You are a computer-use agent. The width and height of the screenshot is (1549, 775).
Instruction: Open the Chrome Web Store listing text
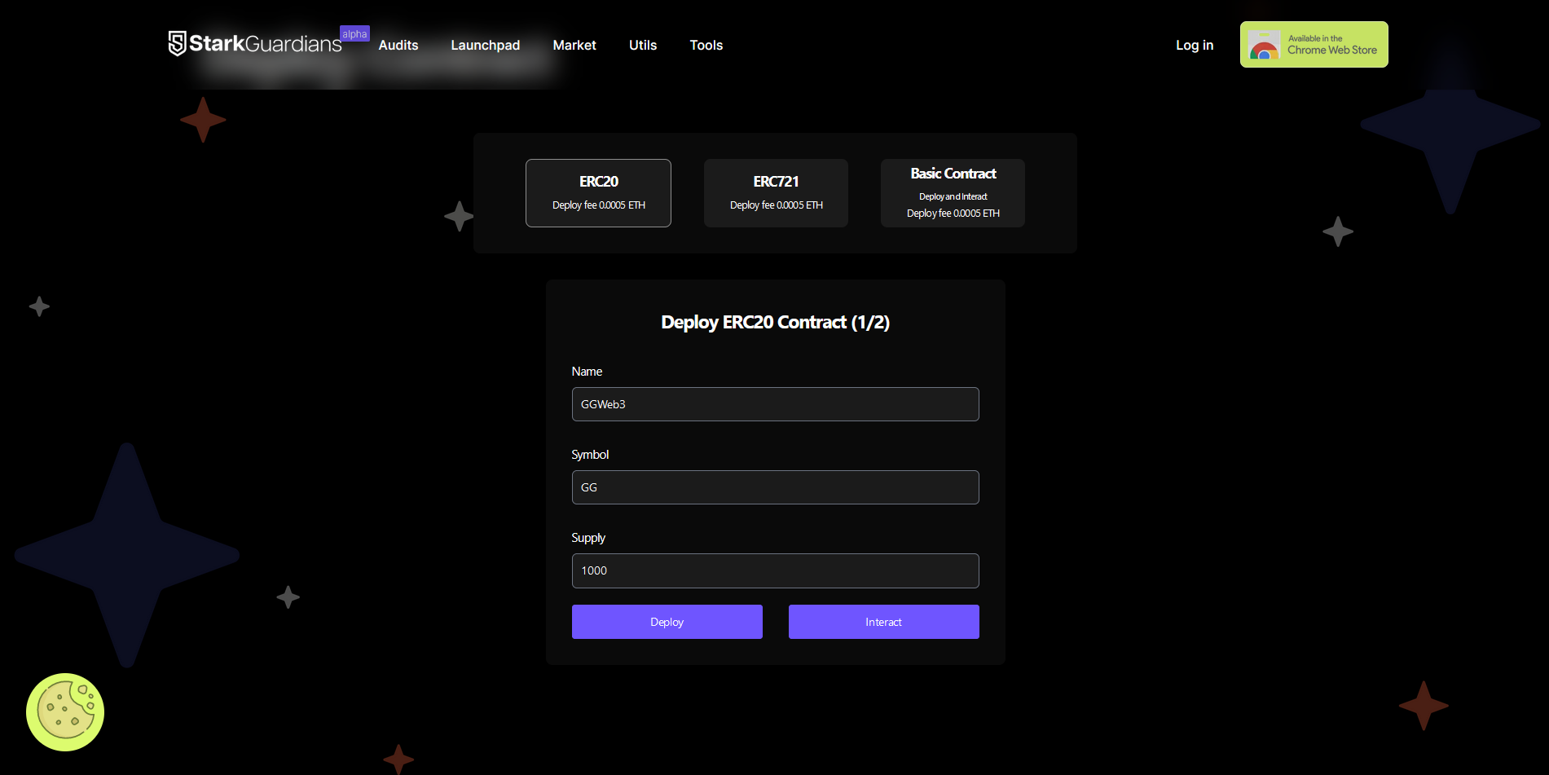1331,45
